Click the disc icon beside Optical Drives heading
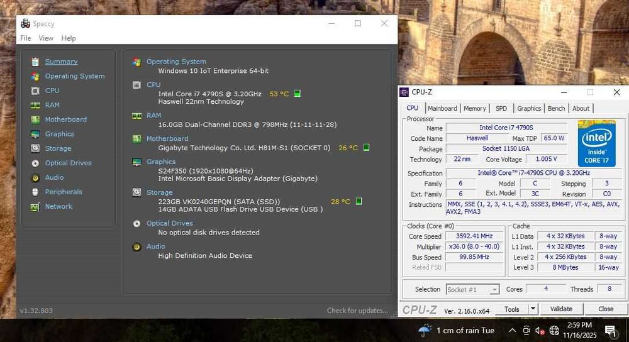The image size is (629, 342). click(136, 224)
